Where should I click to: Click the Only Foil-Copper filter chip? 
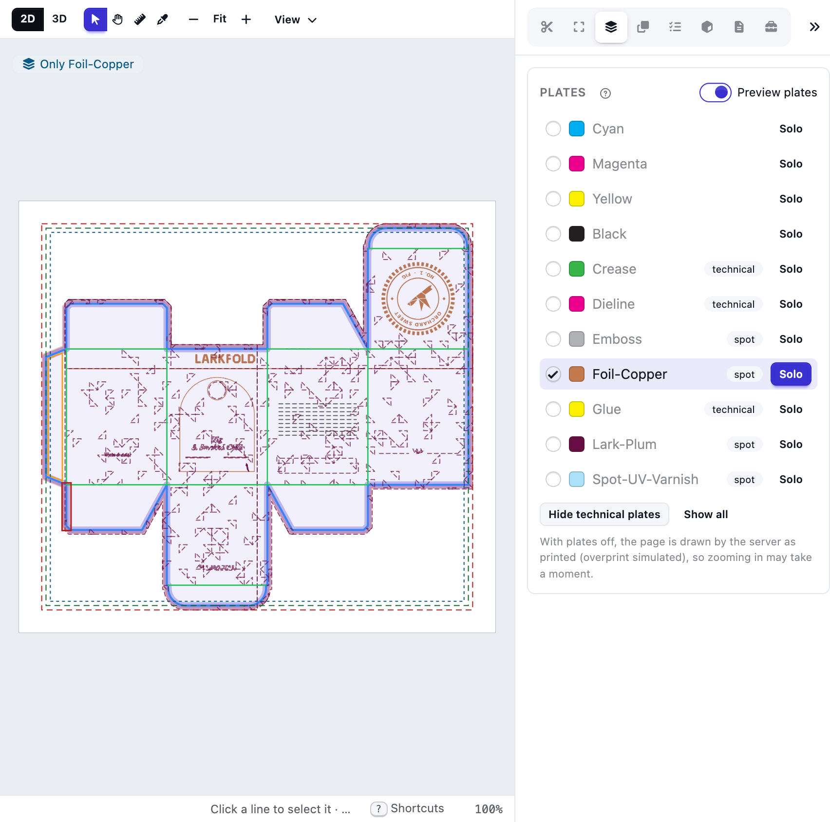click(x=78, y=64)
